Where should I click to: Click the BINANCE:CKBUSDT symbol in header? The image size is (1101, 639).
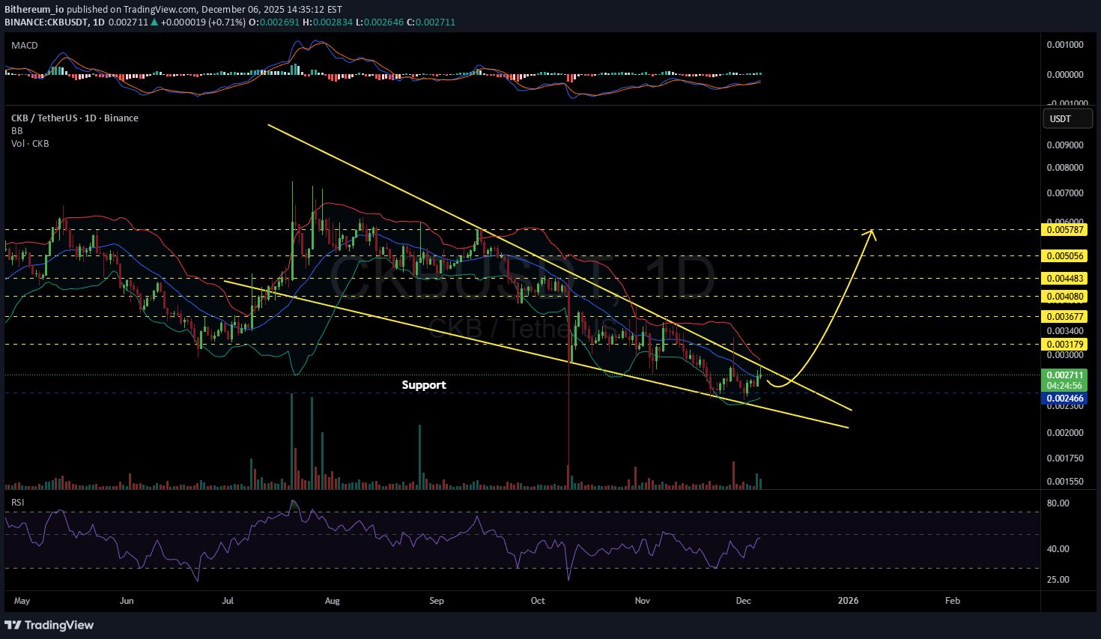pos(46,22)
